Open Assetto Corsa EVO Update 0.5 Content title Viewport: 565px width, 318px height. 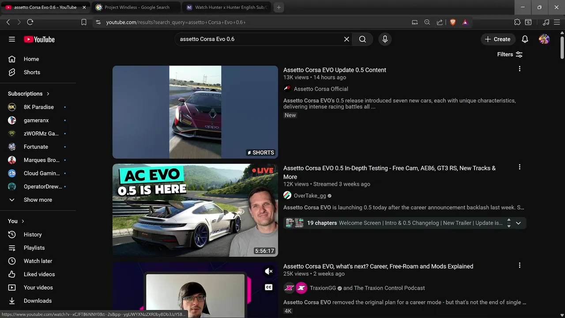coord(335,70)
